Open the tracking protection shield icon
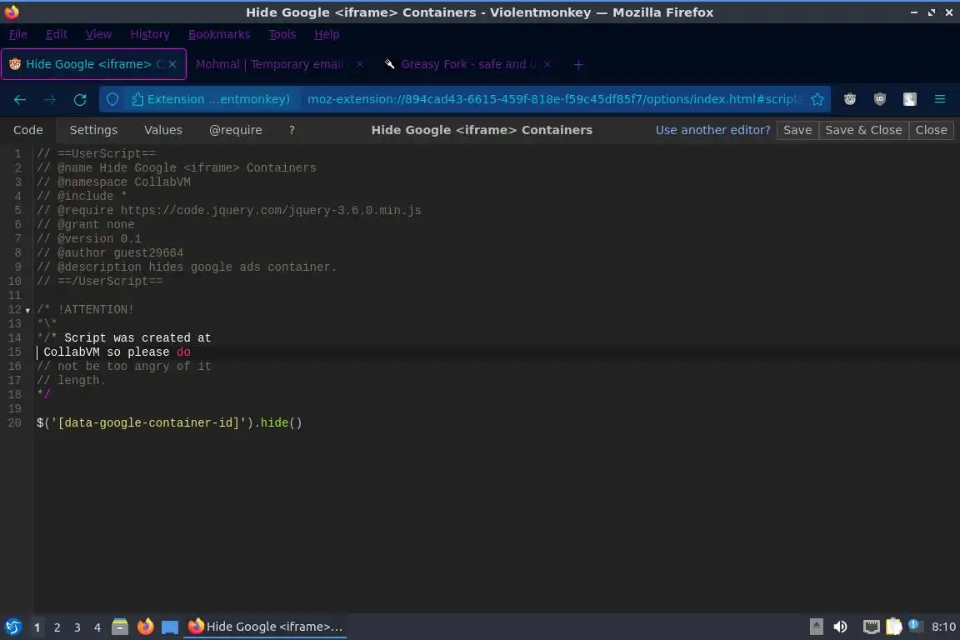Viewport: 960px width, 640px height. [112, 99]
